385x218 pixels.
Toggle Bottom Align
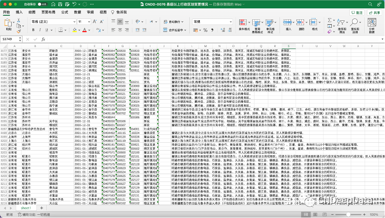[x=127, y=22]
